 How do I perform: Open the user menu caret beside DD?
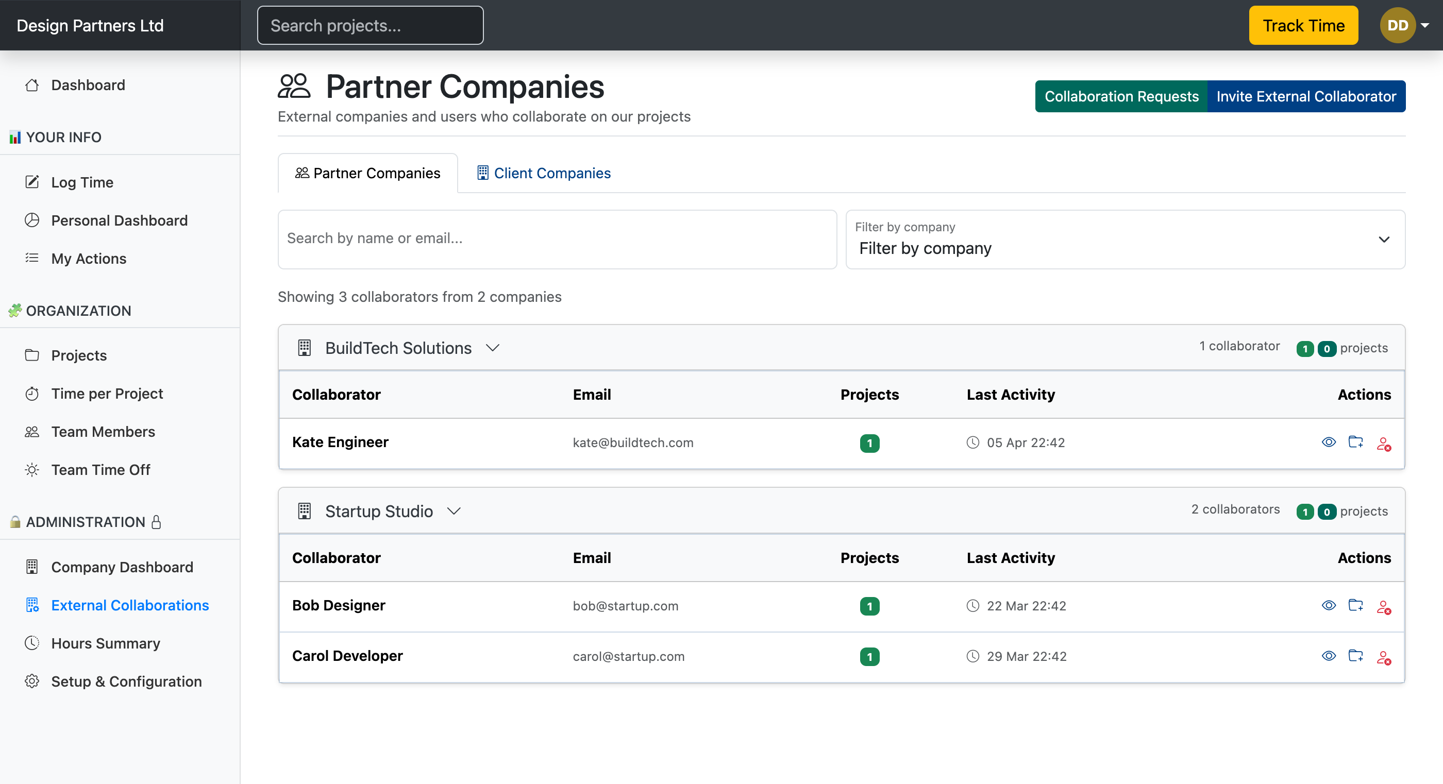[1425, 25]
